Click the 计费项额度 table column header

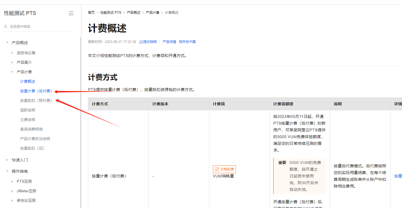[284, 104]
